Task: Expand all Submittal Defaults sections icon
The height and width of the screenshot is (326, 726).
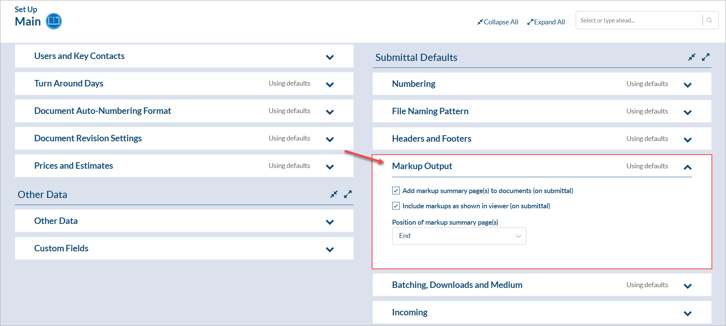Action: (x=706, y=57)
